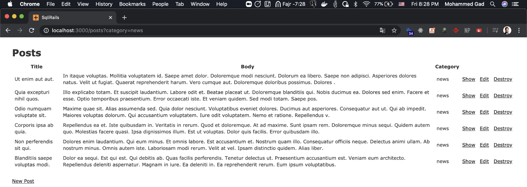
Task: Open the Chrome application menu
Action: coord(30,4)
